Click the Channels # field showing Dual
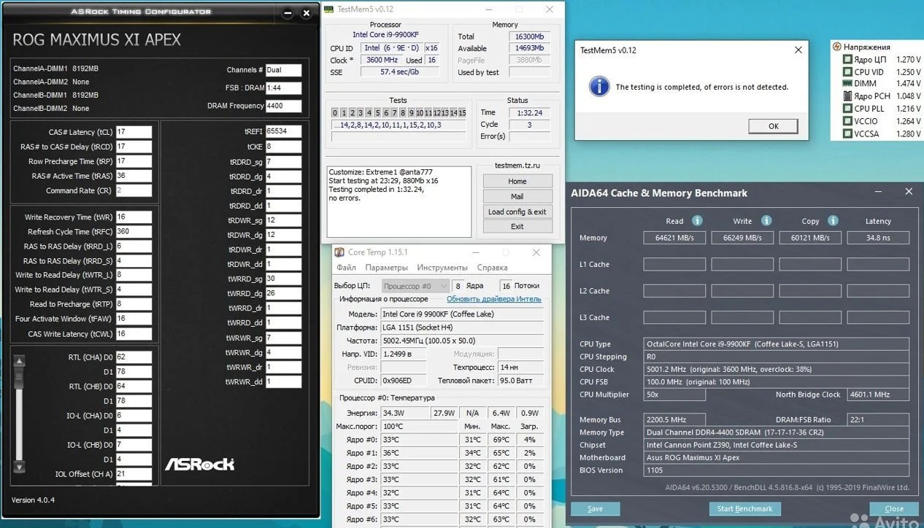 point(283,70)
